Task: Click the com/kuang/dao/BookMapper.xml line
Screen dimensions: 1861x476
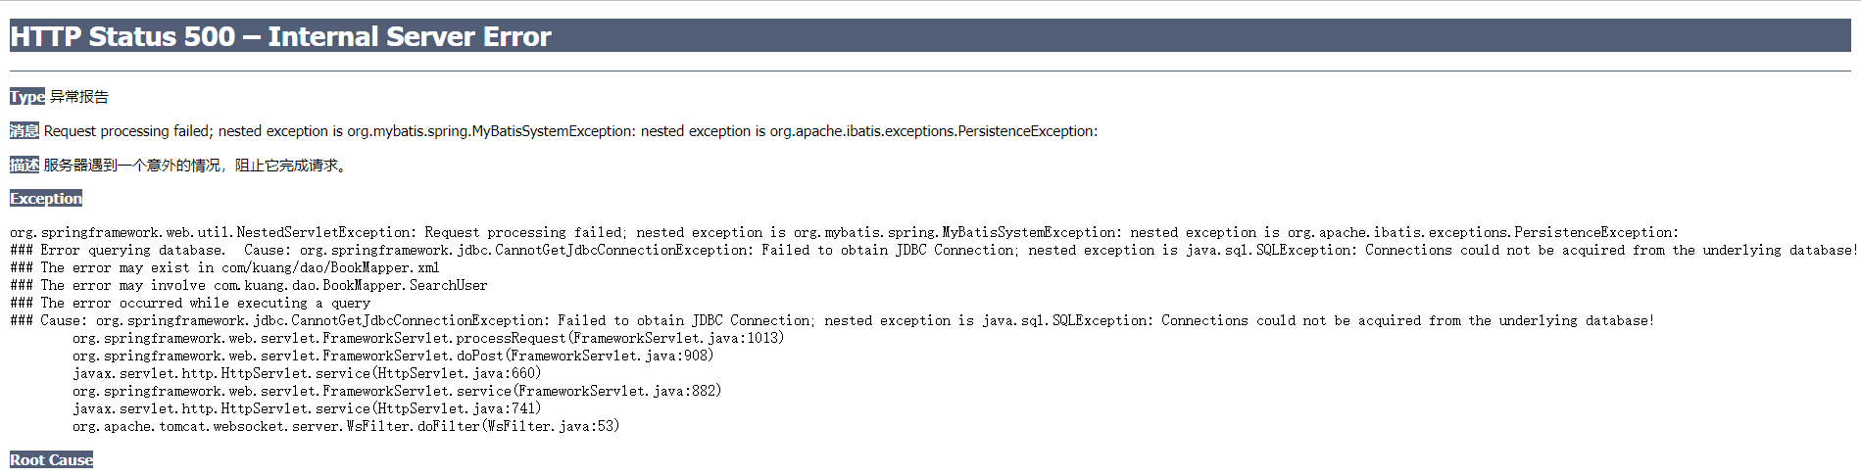Action: point(224,267)
